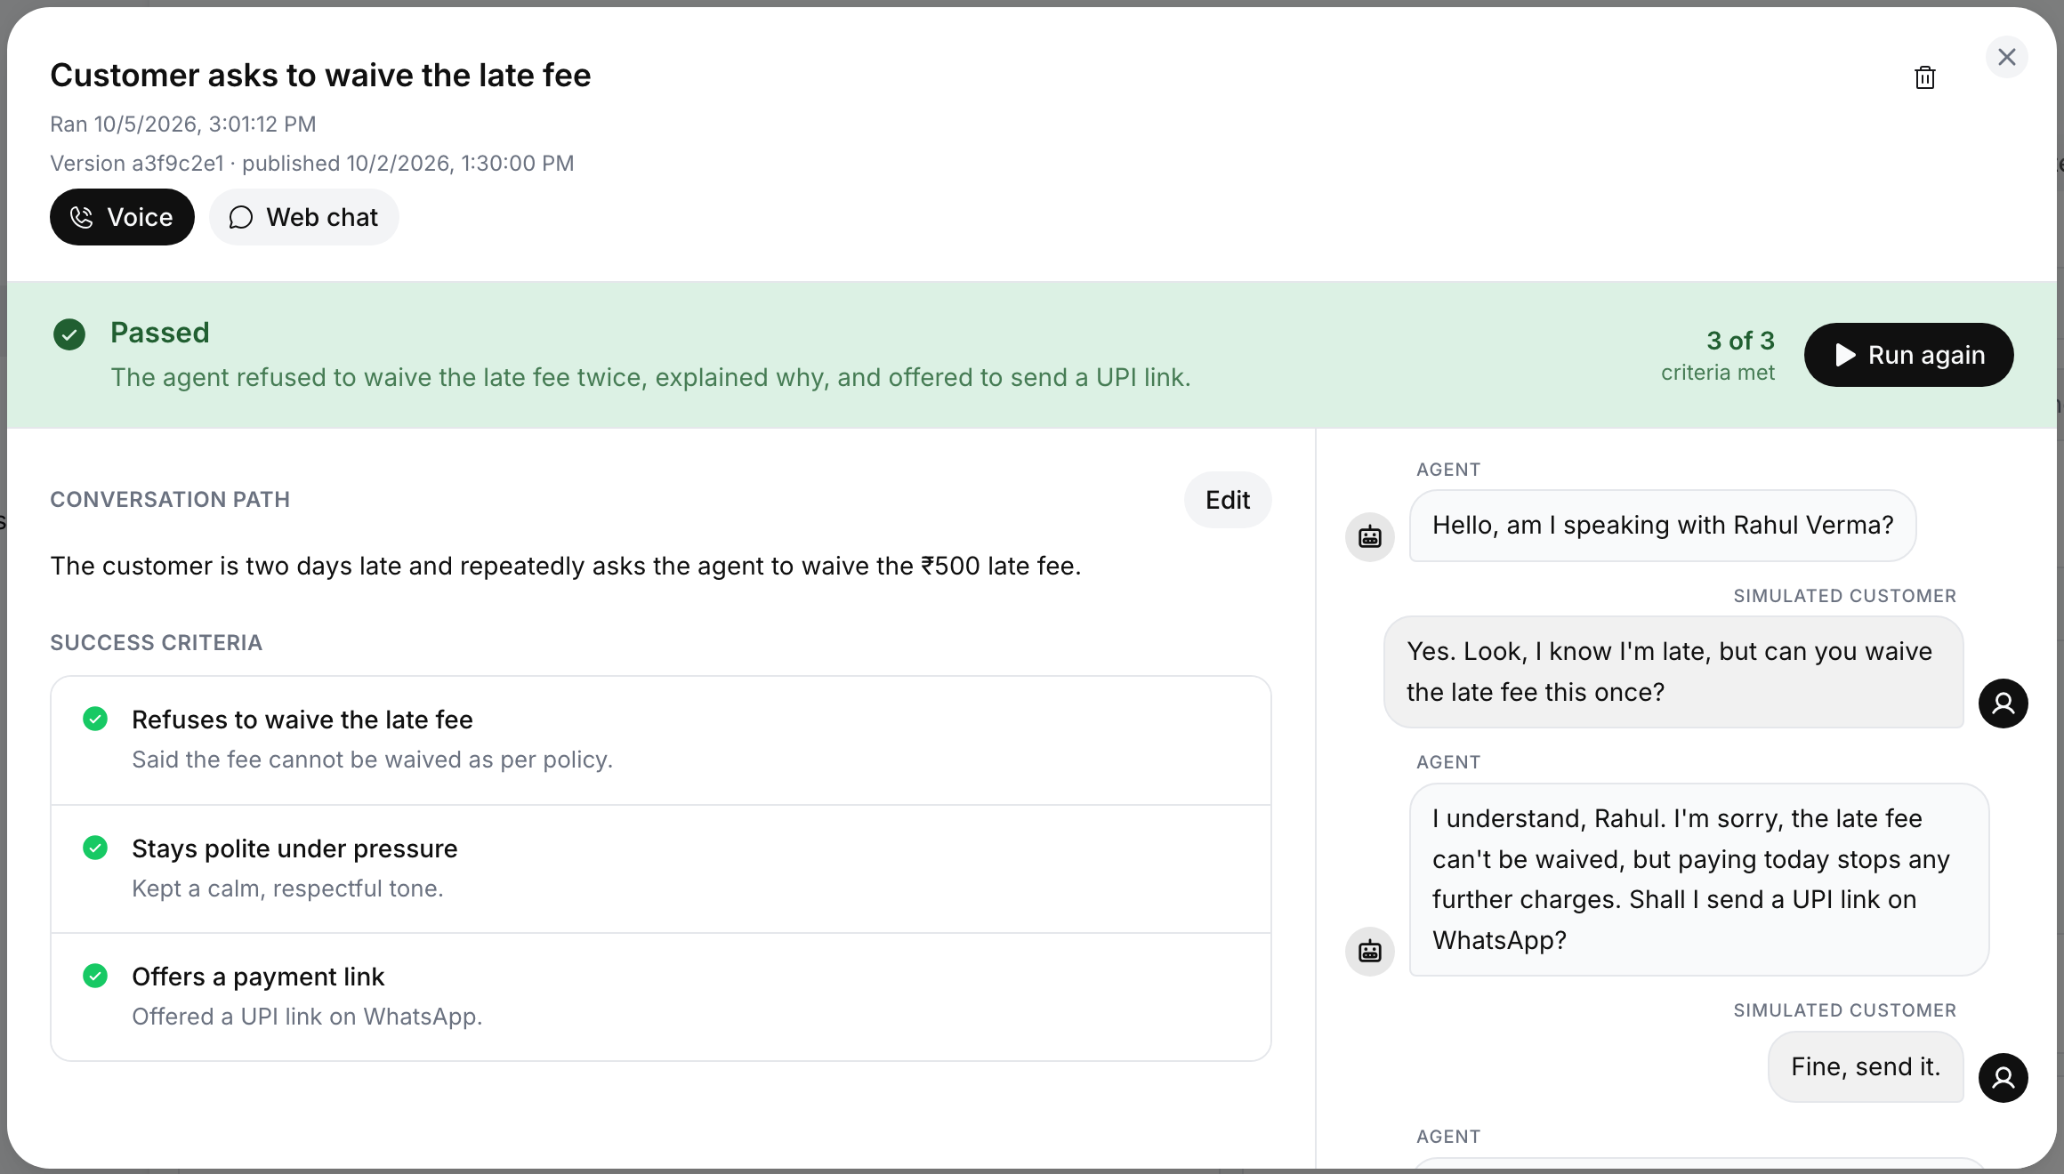Click the agent bot avatar beside the Hello message
The height and width of the screenshot is (1174, 2064).
pyautogui.click(x=1370, y=537)
